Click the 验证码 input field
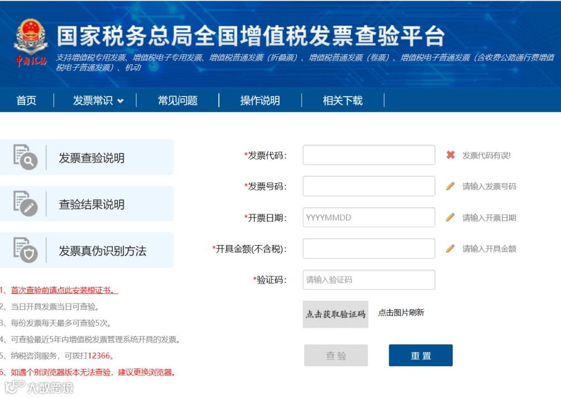561x398 pixels. point(369,280)
